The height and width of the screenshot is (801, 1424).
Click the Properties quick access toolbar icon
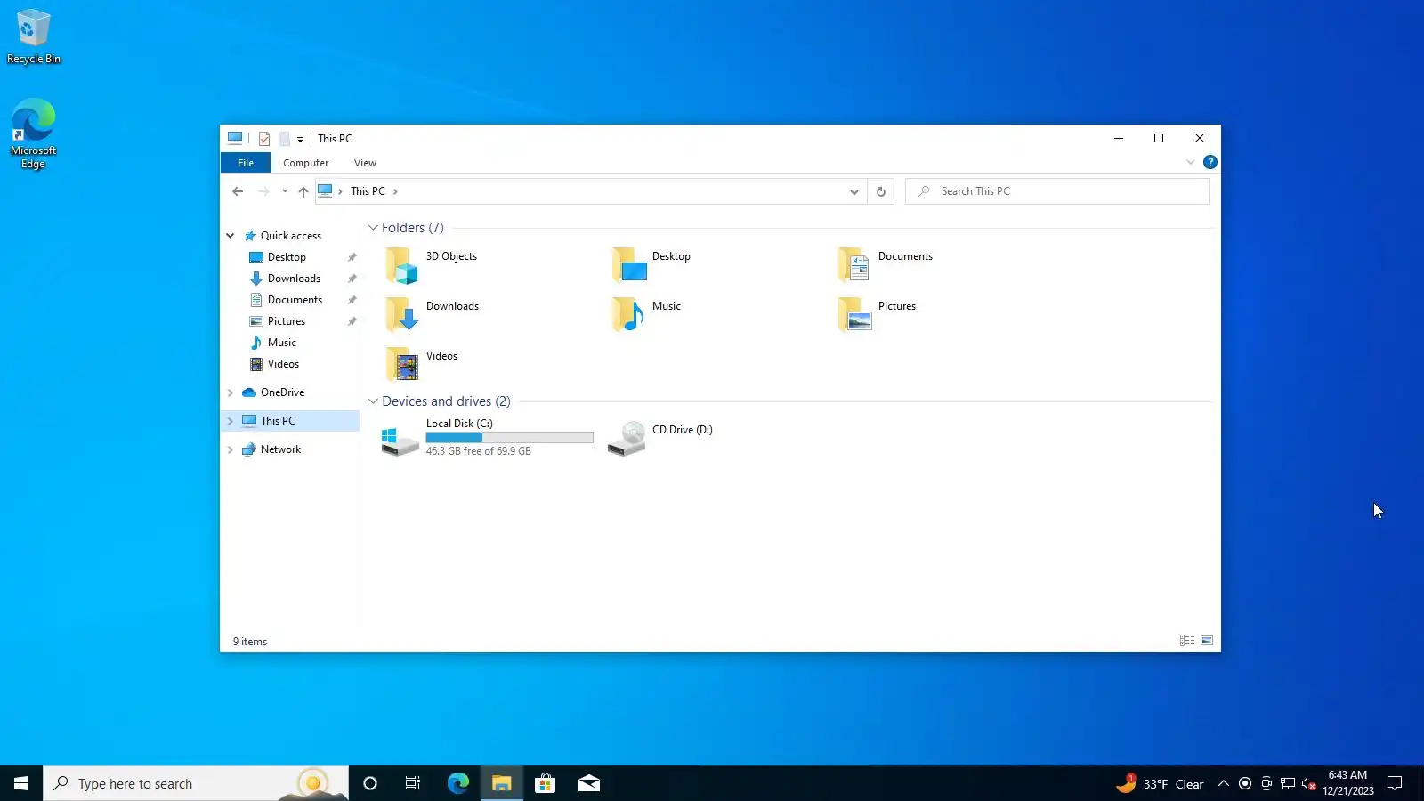tap(264, 139)
